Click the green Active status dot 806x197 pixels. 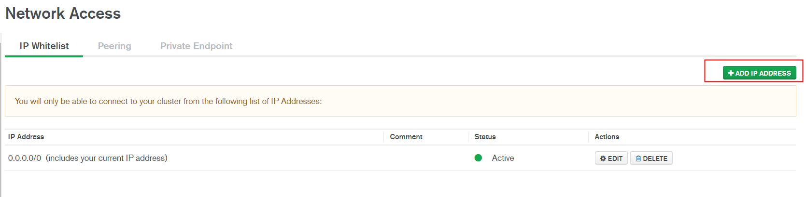click(478, 158)
